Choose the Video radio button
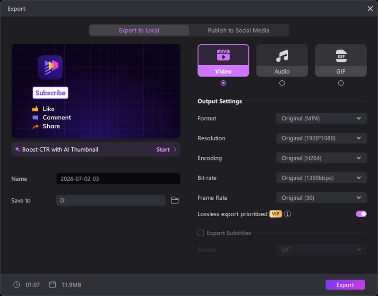Viewport: 378px width, 296px height. point(223,83)
